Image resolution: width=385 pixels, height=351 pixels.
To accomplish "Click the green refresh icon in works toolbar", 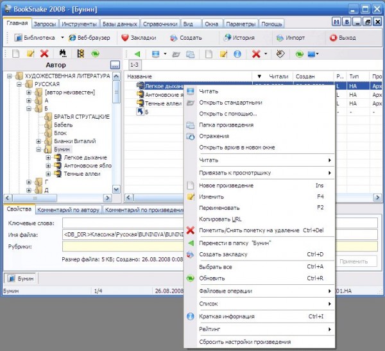I will tap(299, 54).
